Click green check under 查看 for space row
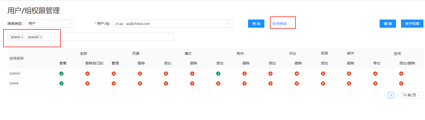Viewport: 425px width, 120px height. tap(61, 83)
